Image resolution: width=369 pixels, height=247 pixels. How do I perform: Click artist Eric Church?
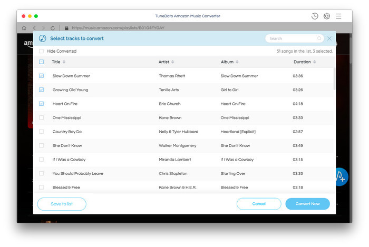(170, 104)
